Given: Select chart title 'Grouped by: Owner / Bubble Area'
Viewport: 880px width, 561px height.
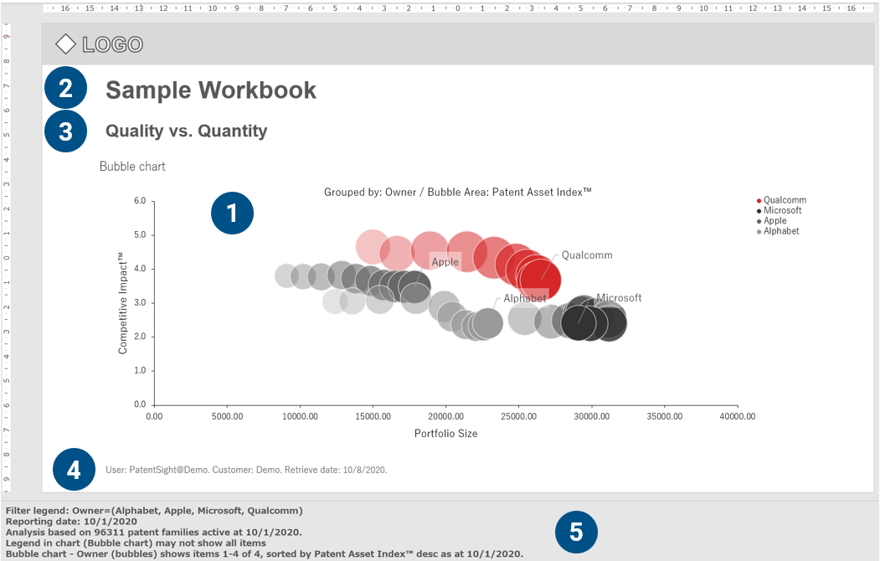Looking at the screenshot, I should (x=457, y=192).
